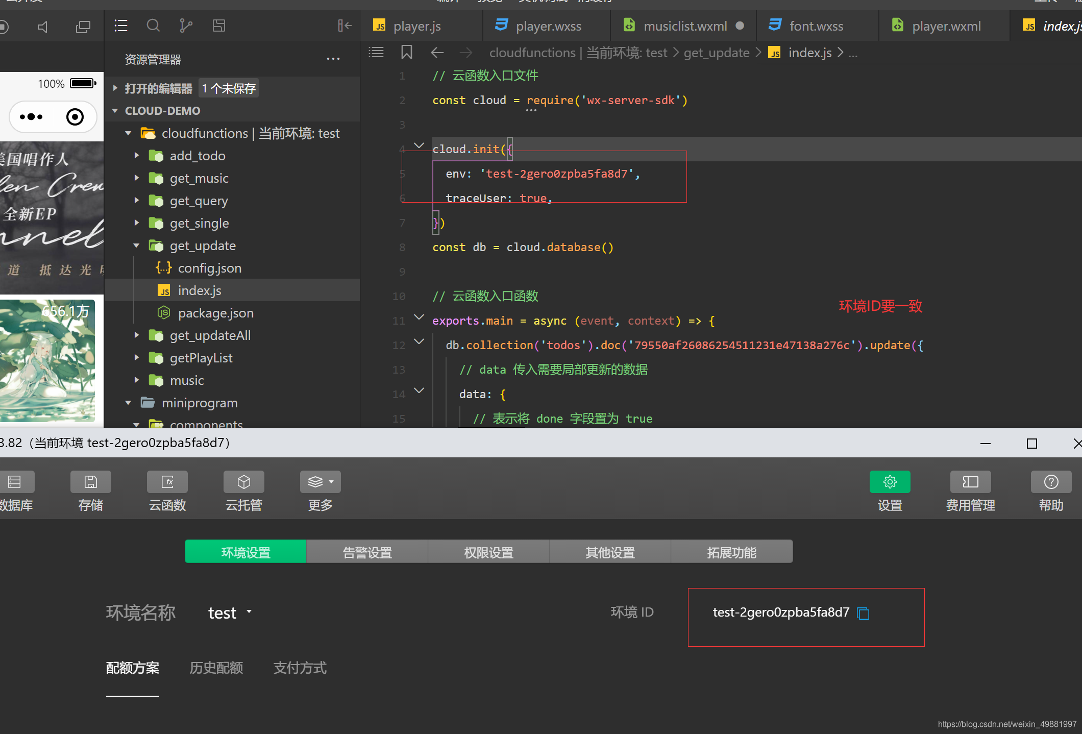Screen dimensions: 1082x734
Task: Select index.js under get_update
Action: tap(232, 290)
